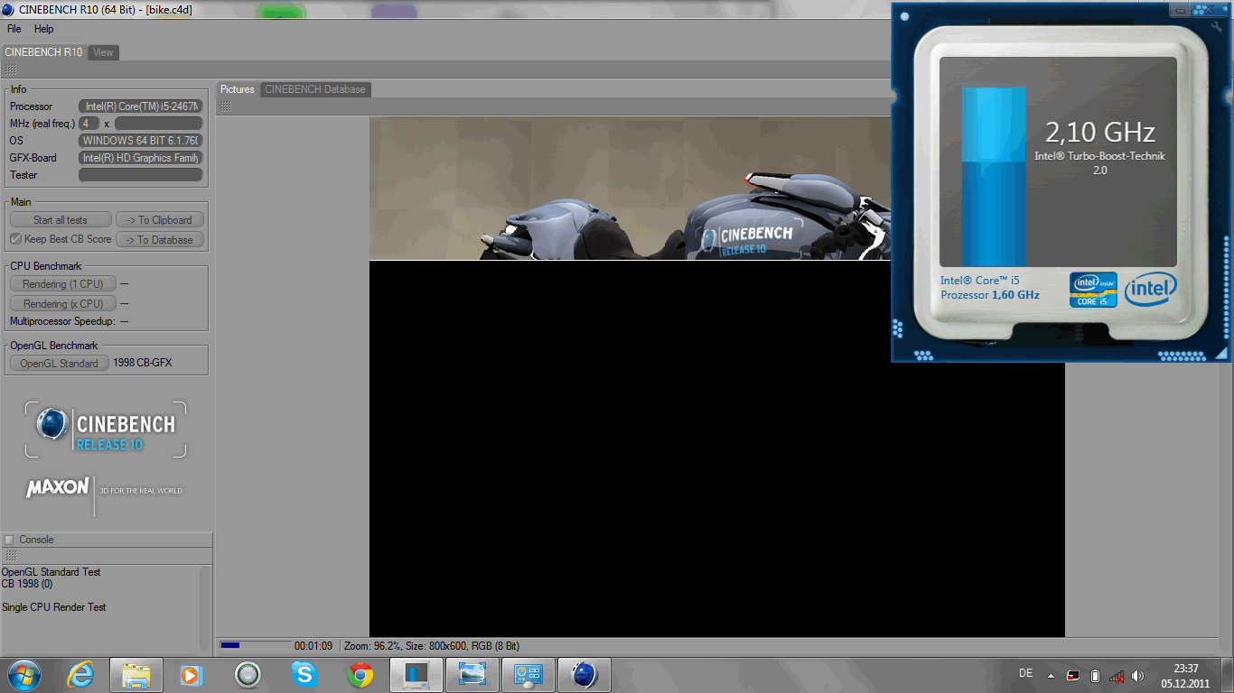The height and width of the screenshot is (693, 1234).
Task: Open the Help menu
Action: tap(44, 29)
